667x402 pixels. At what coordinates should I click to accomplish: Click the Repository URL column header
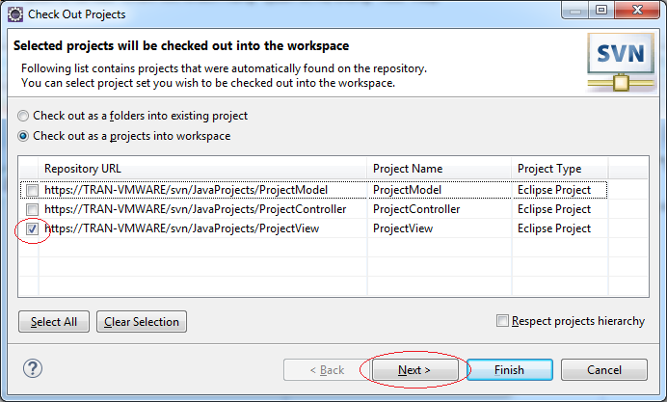pos(202,169)
